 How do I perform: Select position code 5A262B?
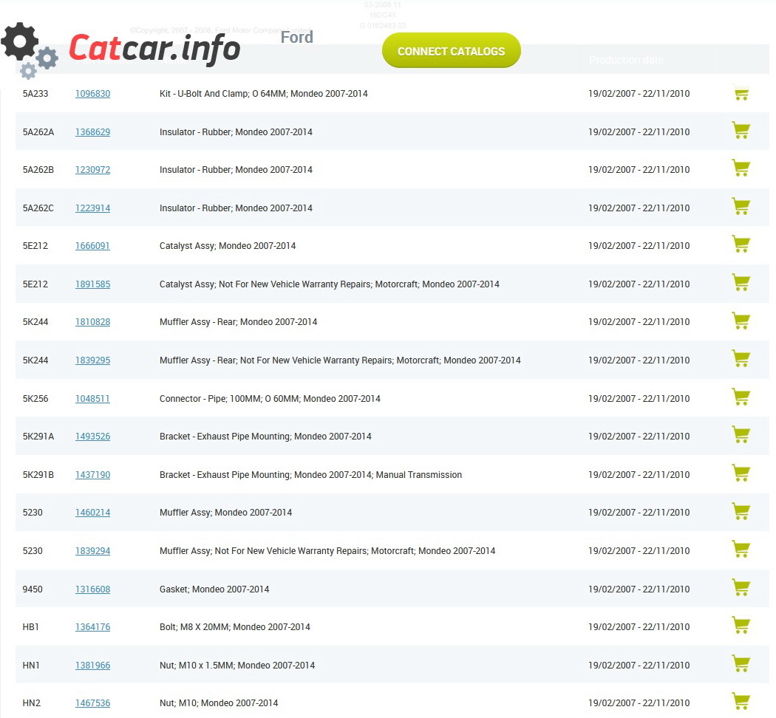coord(38,170)
